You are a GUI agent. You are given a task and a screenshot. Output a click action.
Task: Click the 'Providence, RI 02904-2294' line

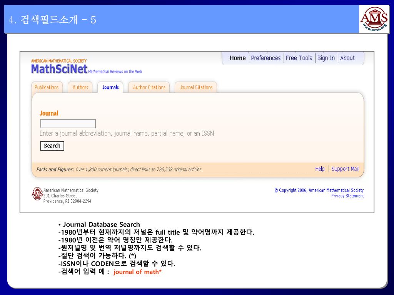[67, 201]
